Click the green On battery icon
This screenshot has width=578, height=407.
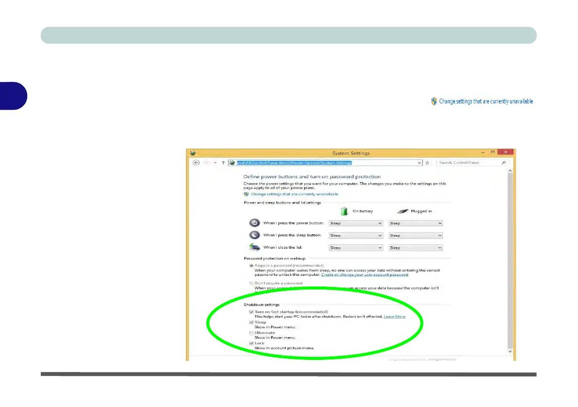click(x=344, y=211)
